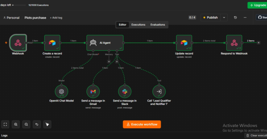Select the Webhook trigger node
Image resolution: width=267 pixels, height=139 pixels.
[18, 43]
